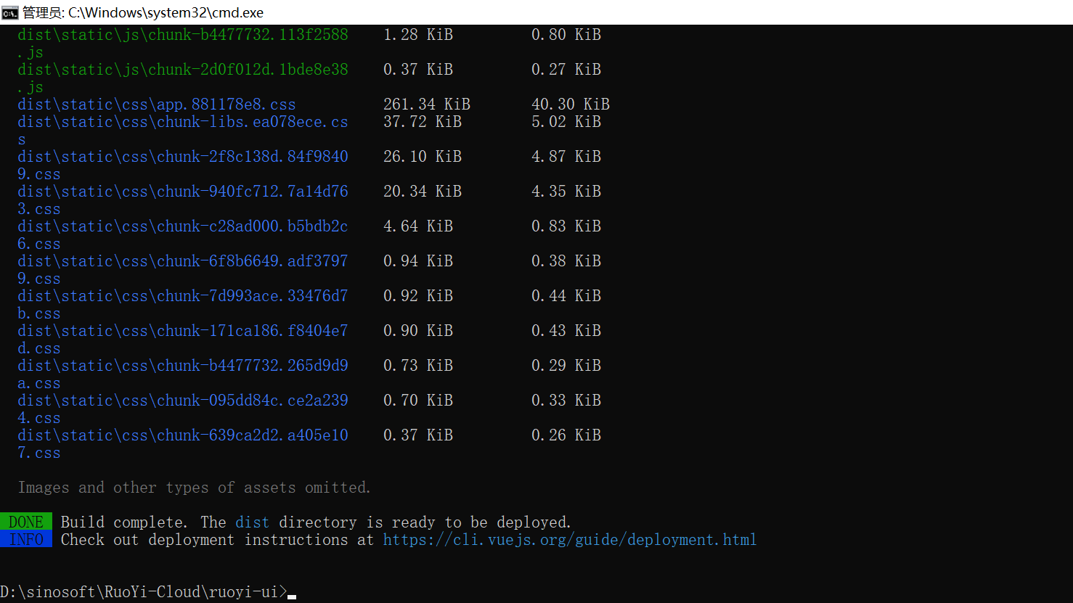Viewport: 1073px width, 603px height.
Task: Select file path chunk-b4477732.265d9d9
Action: click(x=183, y=366)
